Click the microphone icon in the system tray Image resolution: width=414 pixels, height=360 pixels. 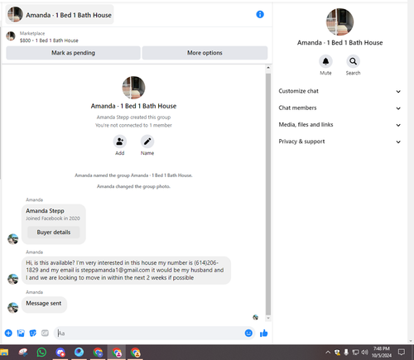(x=346, y=352)
